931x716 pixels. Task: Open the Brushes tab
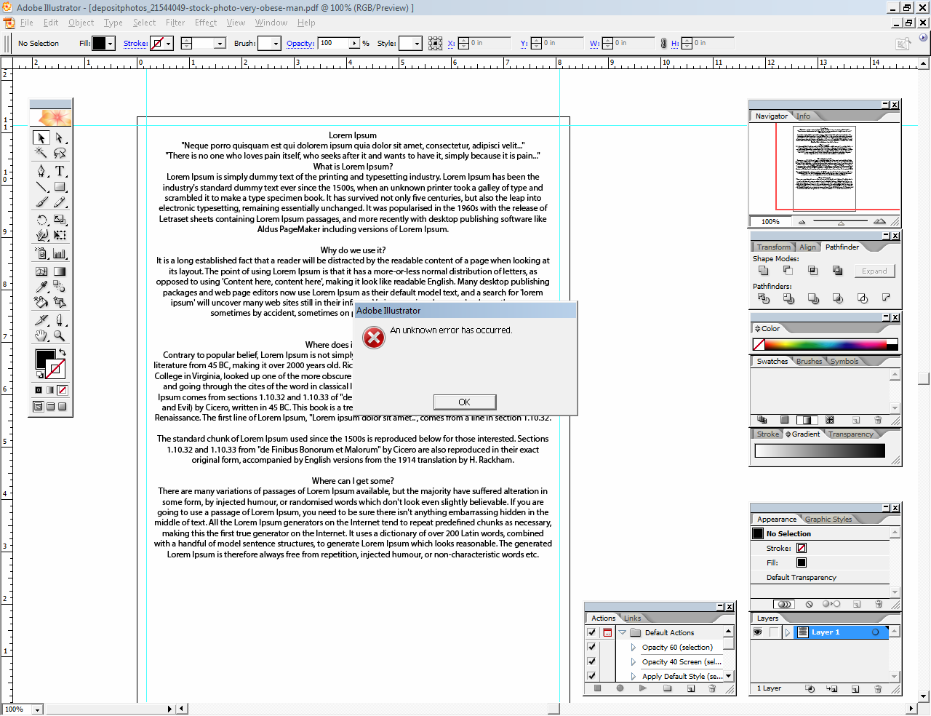point(809,361)
